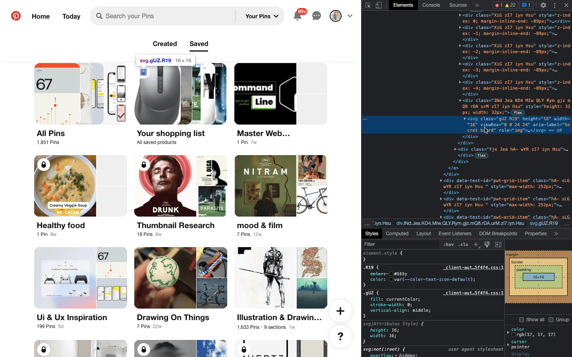Select svg.gUZ.R19 in the breadcrumb bar
The image size is (572, 357).
(x=543, y=223)
